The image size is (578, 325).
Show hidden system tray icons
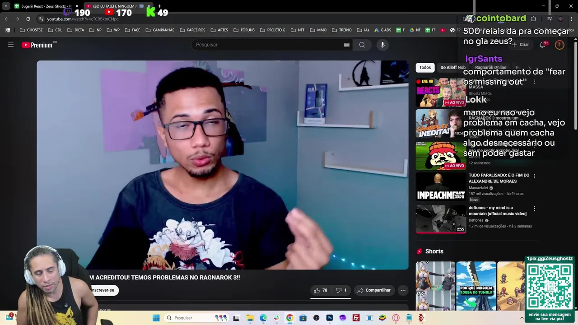coord(522,318)
